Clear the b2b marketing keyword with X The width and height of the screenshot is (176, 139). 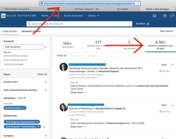point(46,47)
